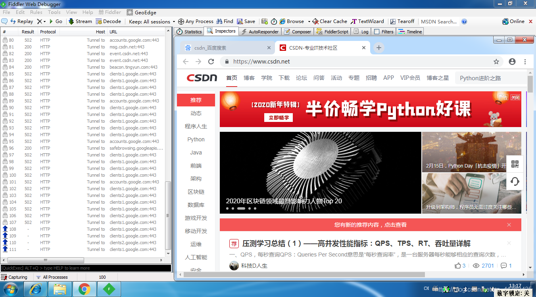The height and width of the screenshot is (297, 536).
Task: Click Browse with Internet Explorer icon
Action: point(292,21)
